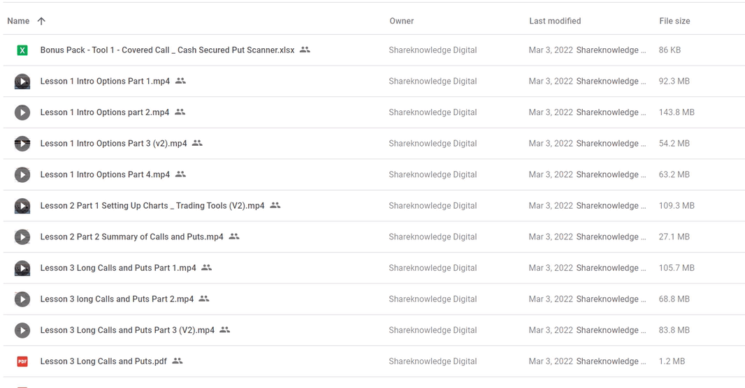Click play icon of Lesson 3 Part 3 (V2).mp4
The image size is (745, 388).
point(22,330)
